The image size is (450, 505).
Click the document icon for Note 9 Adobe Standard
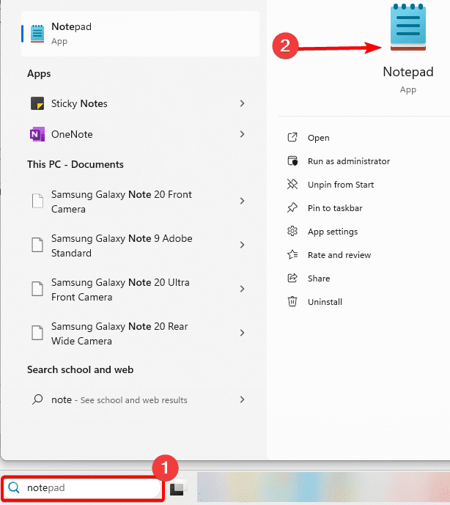click(37, 245)
